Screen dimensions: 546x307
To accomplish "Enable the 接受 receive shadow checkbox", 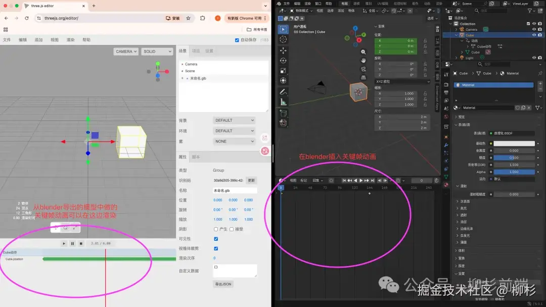I will (x=232, y=229).
